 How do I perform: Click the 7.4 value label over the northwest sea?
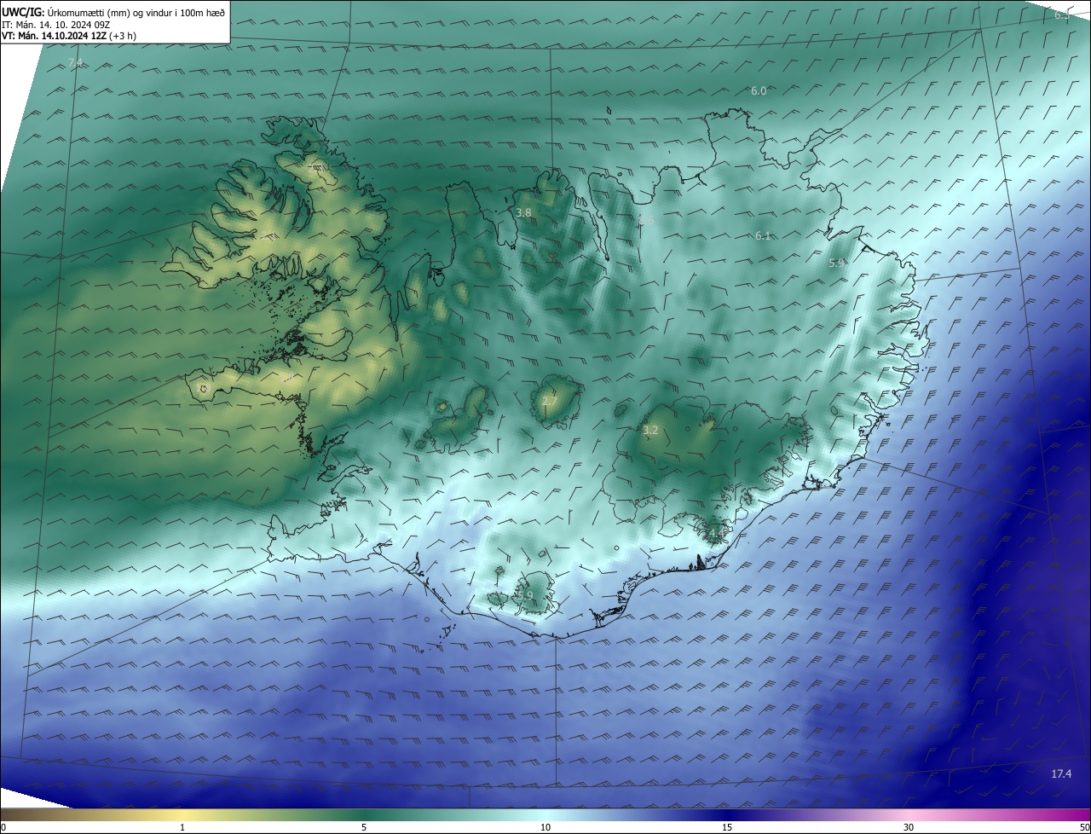click(76, 64)
